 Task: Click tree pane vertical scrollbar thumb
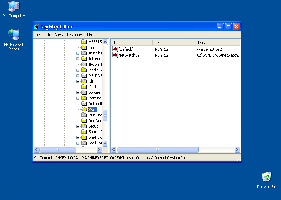105,116
